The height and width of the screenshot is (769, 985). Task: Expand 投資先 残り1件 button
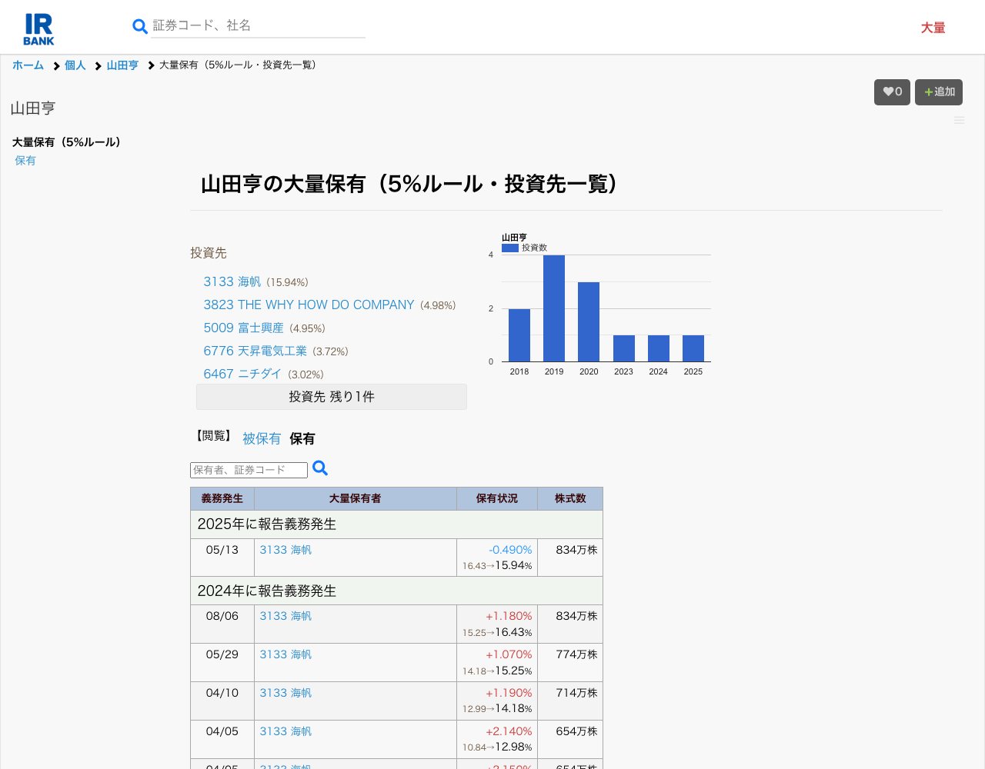coord(332,397)
